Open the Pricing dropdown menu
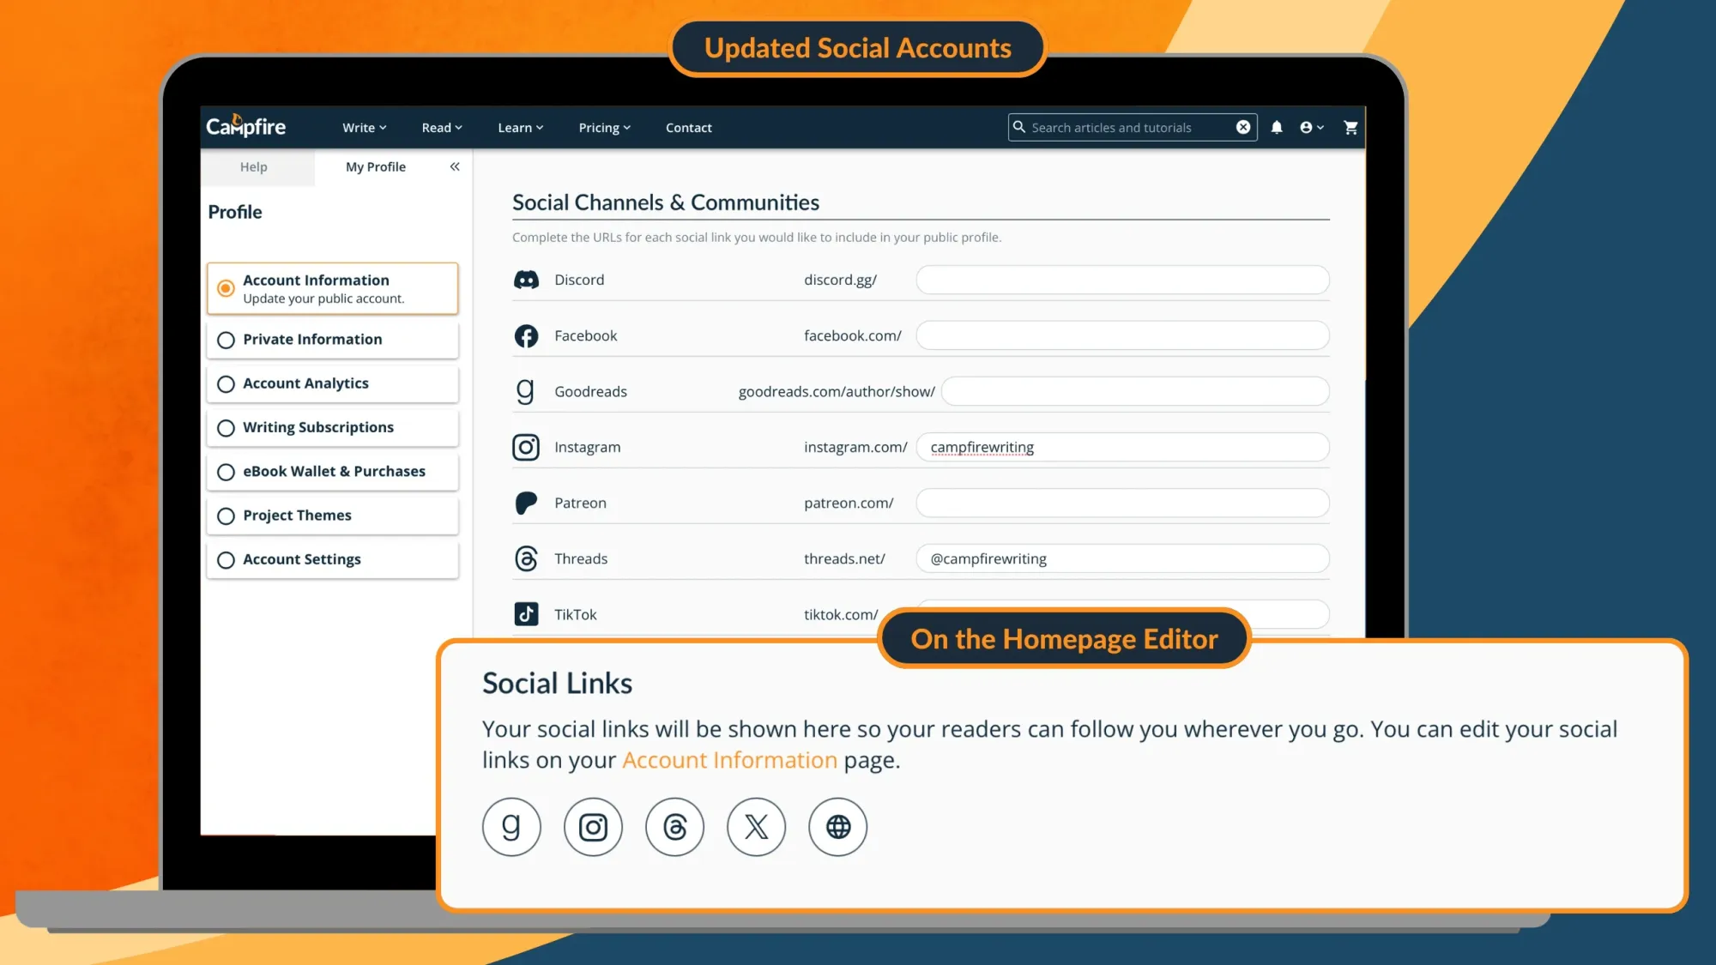Screen dimensions: 1716x965 coord(604,128)
